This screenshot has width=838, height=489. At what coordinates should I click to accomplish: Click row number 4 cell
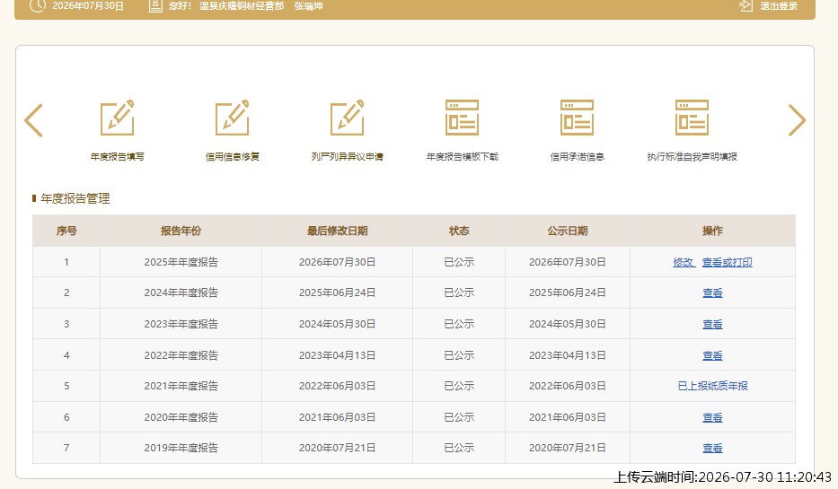tap(66, 355)
